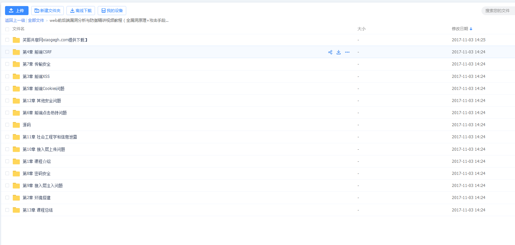Check the box for 第12章 其他安全问题

click(7, 101)
